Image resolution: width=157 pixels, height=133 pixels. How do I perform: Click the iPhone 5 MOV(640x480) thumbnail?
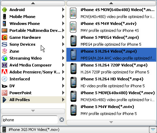coord(73,96)
